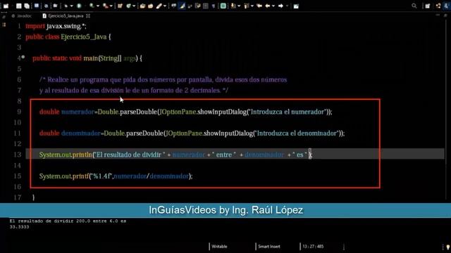This screenshot has width=451, height=253.
Task: Click the second icon in left sidebar
Action: [x=4, y=25]
